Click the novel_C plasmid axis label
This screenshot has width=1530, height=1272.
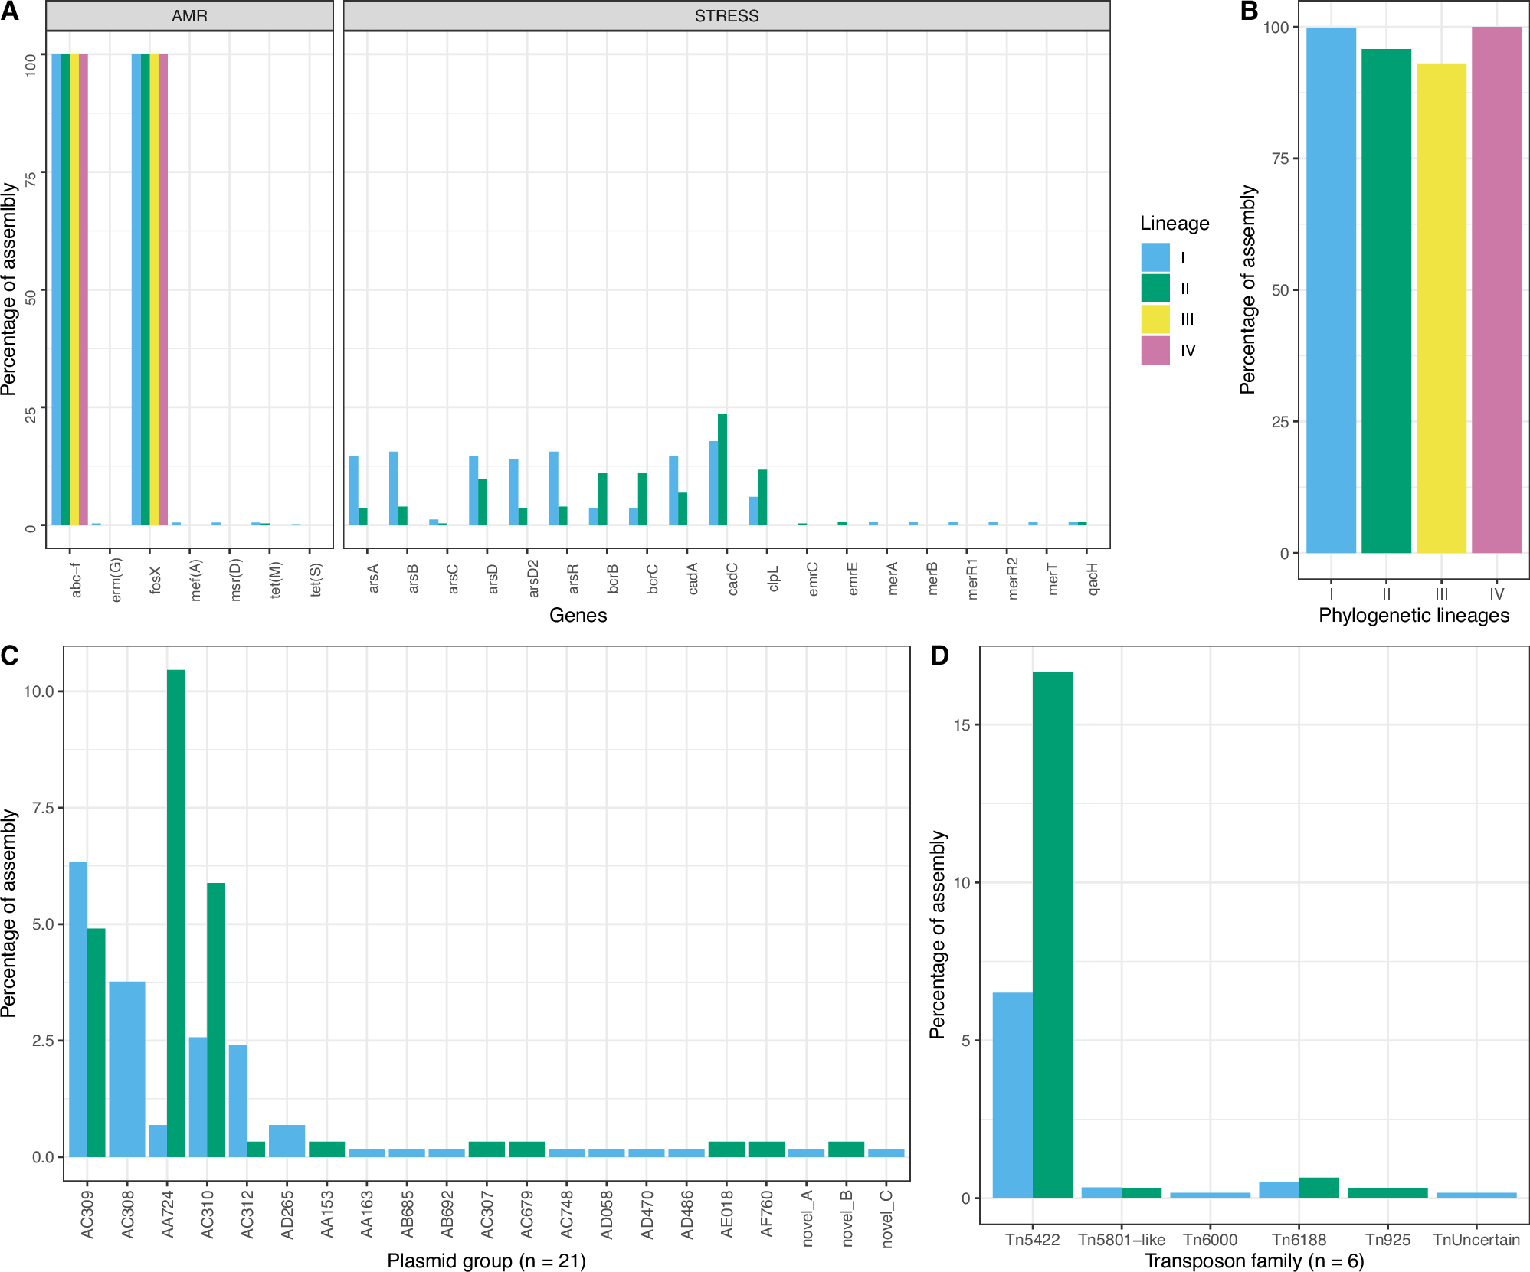click(886, 1218)
